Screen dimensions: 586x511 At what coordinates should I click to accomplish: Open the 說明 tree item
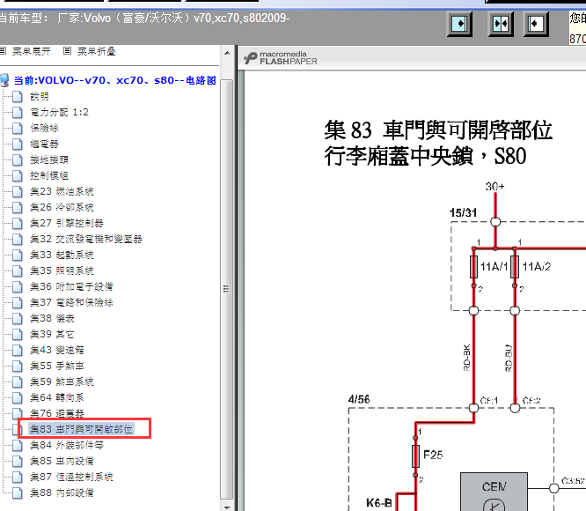pos(40,97)
